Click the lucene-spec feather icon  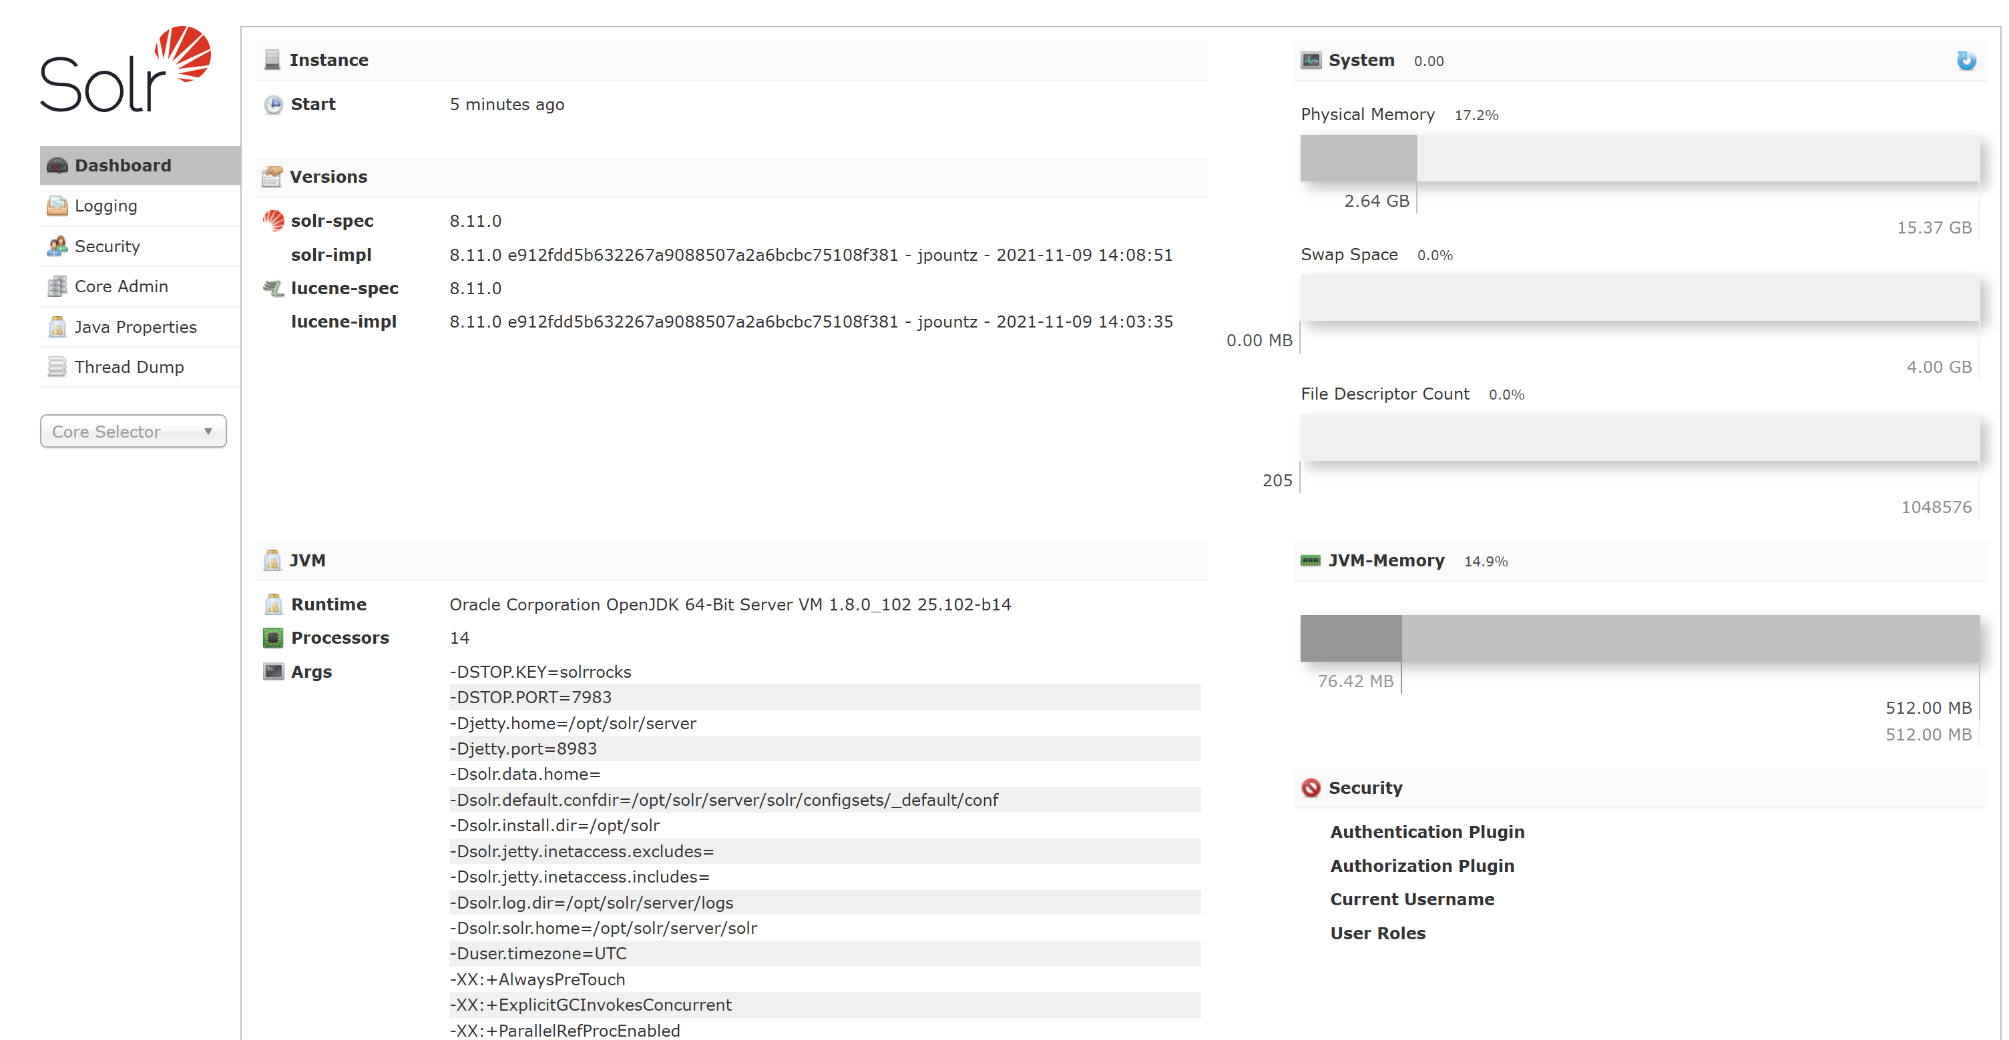pos(273,288)
